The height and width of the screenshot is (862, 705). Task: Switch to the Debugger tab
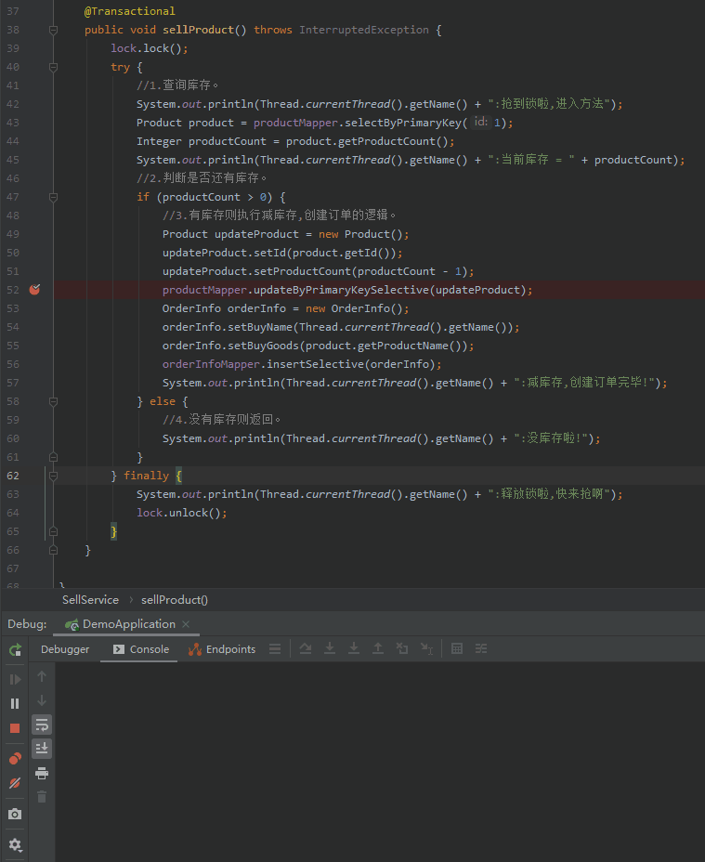pos(65,649)
